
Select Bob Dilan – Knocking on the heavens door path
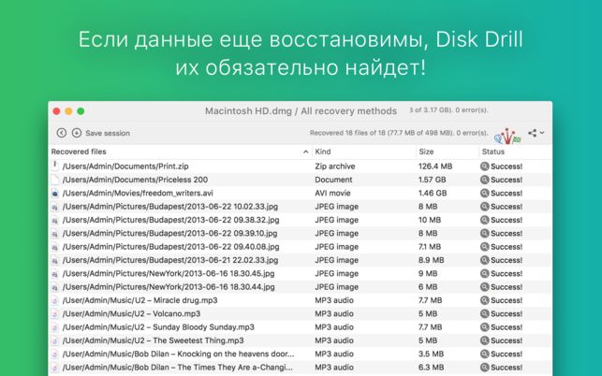[179, 354]
